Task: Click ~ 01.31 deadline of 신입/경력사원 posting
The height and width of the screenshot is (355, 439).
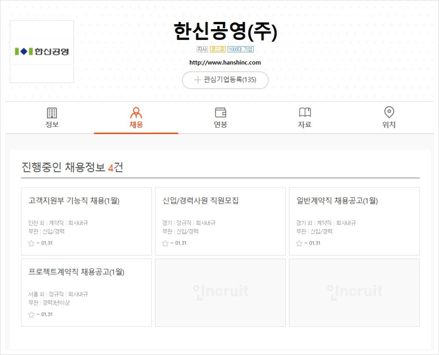Action: tap(178, 243)
